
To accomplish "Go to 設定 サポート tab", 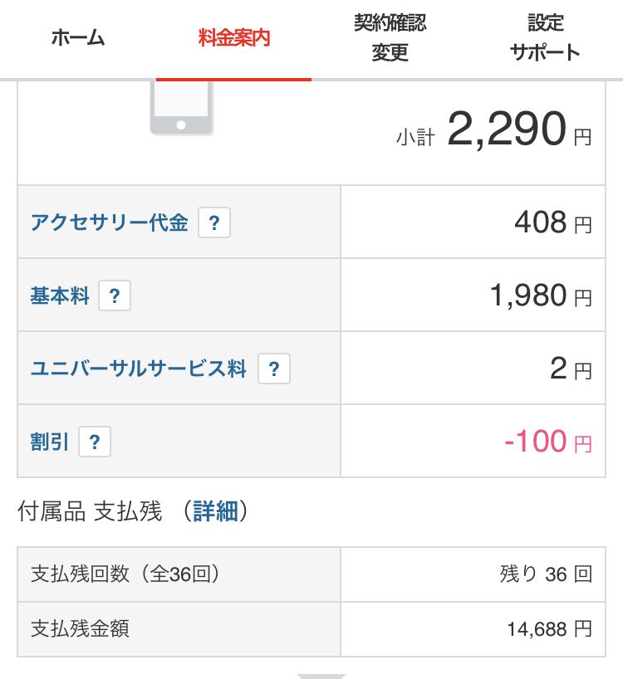I will (545, 38).
